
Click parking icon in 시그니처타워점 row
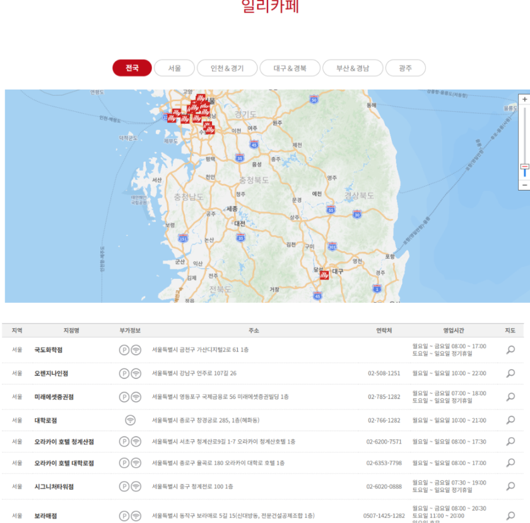point(124,486)
